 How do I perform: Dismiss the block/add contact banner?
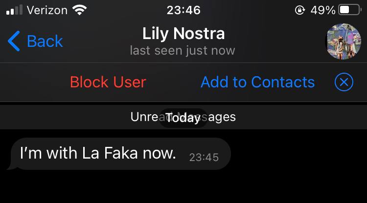[344, 82]
